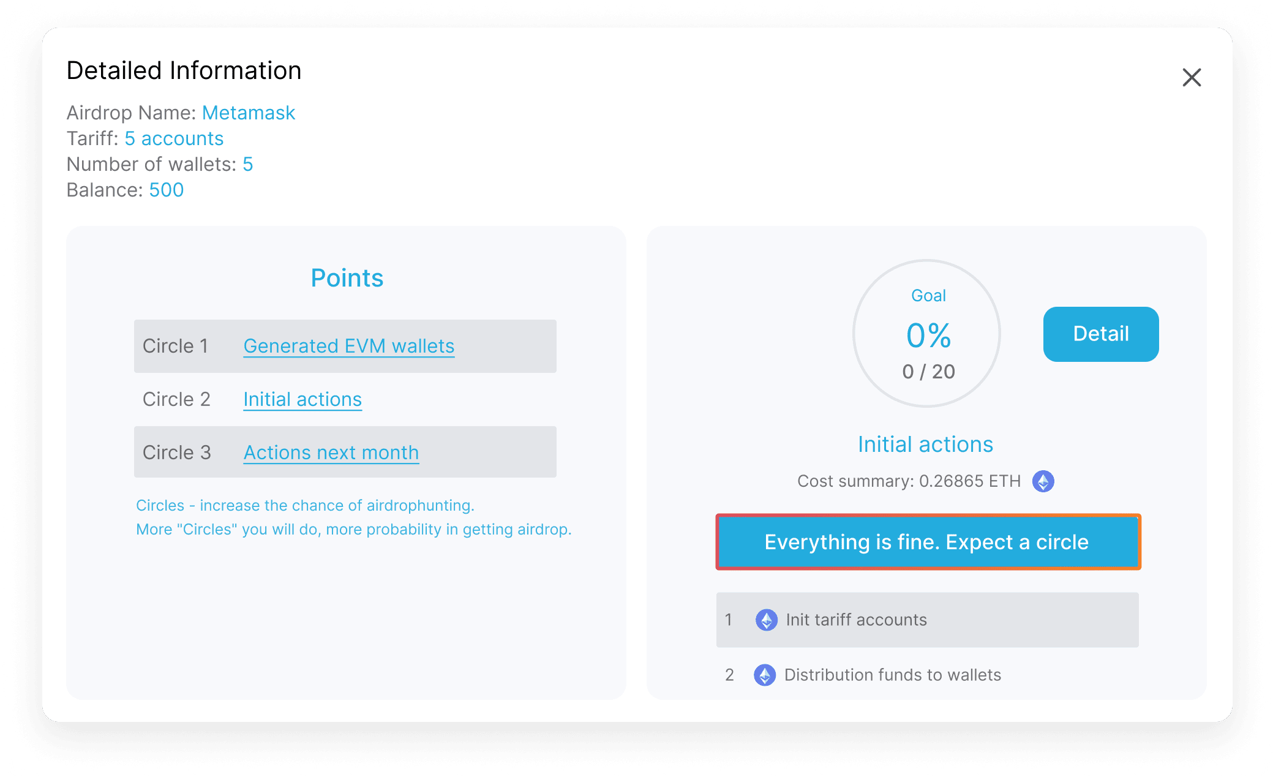Select the "Distribution funds to wallets" step text
Viewport: 1273px width, 777px height.
tap(892, 675)
